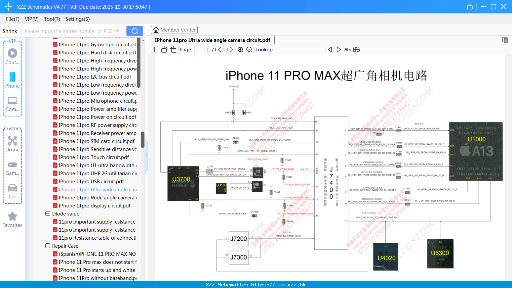Click the XZZ app logo icon
The width and height of the screenshot is (512, 288).
(8, 7)
